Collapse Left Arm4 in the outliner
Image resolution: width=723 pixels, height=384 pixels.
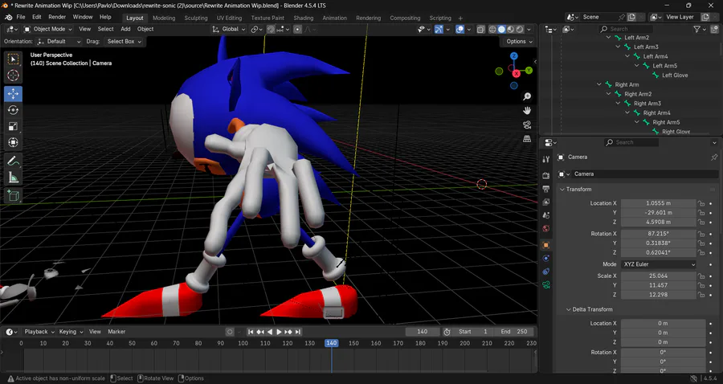(627, 56)
